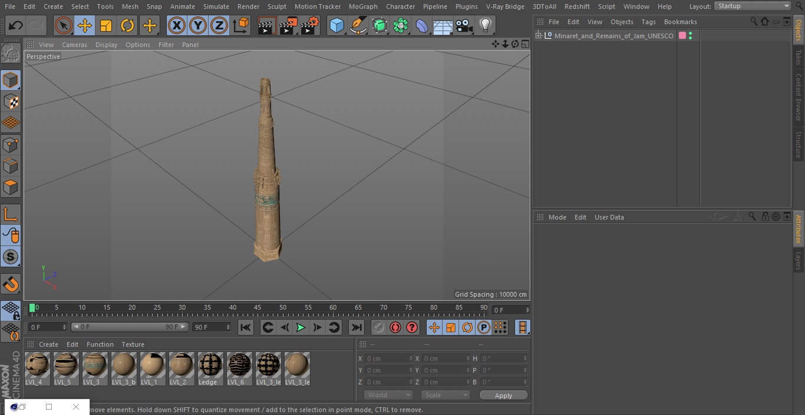The height and width of the screenshot is (415, 805).
Task: Switch to Polygons mode
Action: (x=11, y=187)
